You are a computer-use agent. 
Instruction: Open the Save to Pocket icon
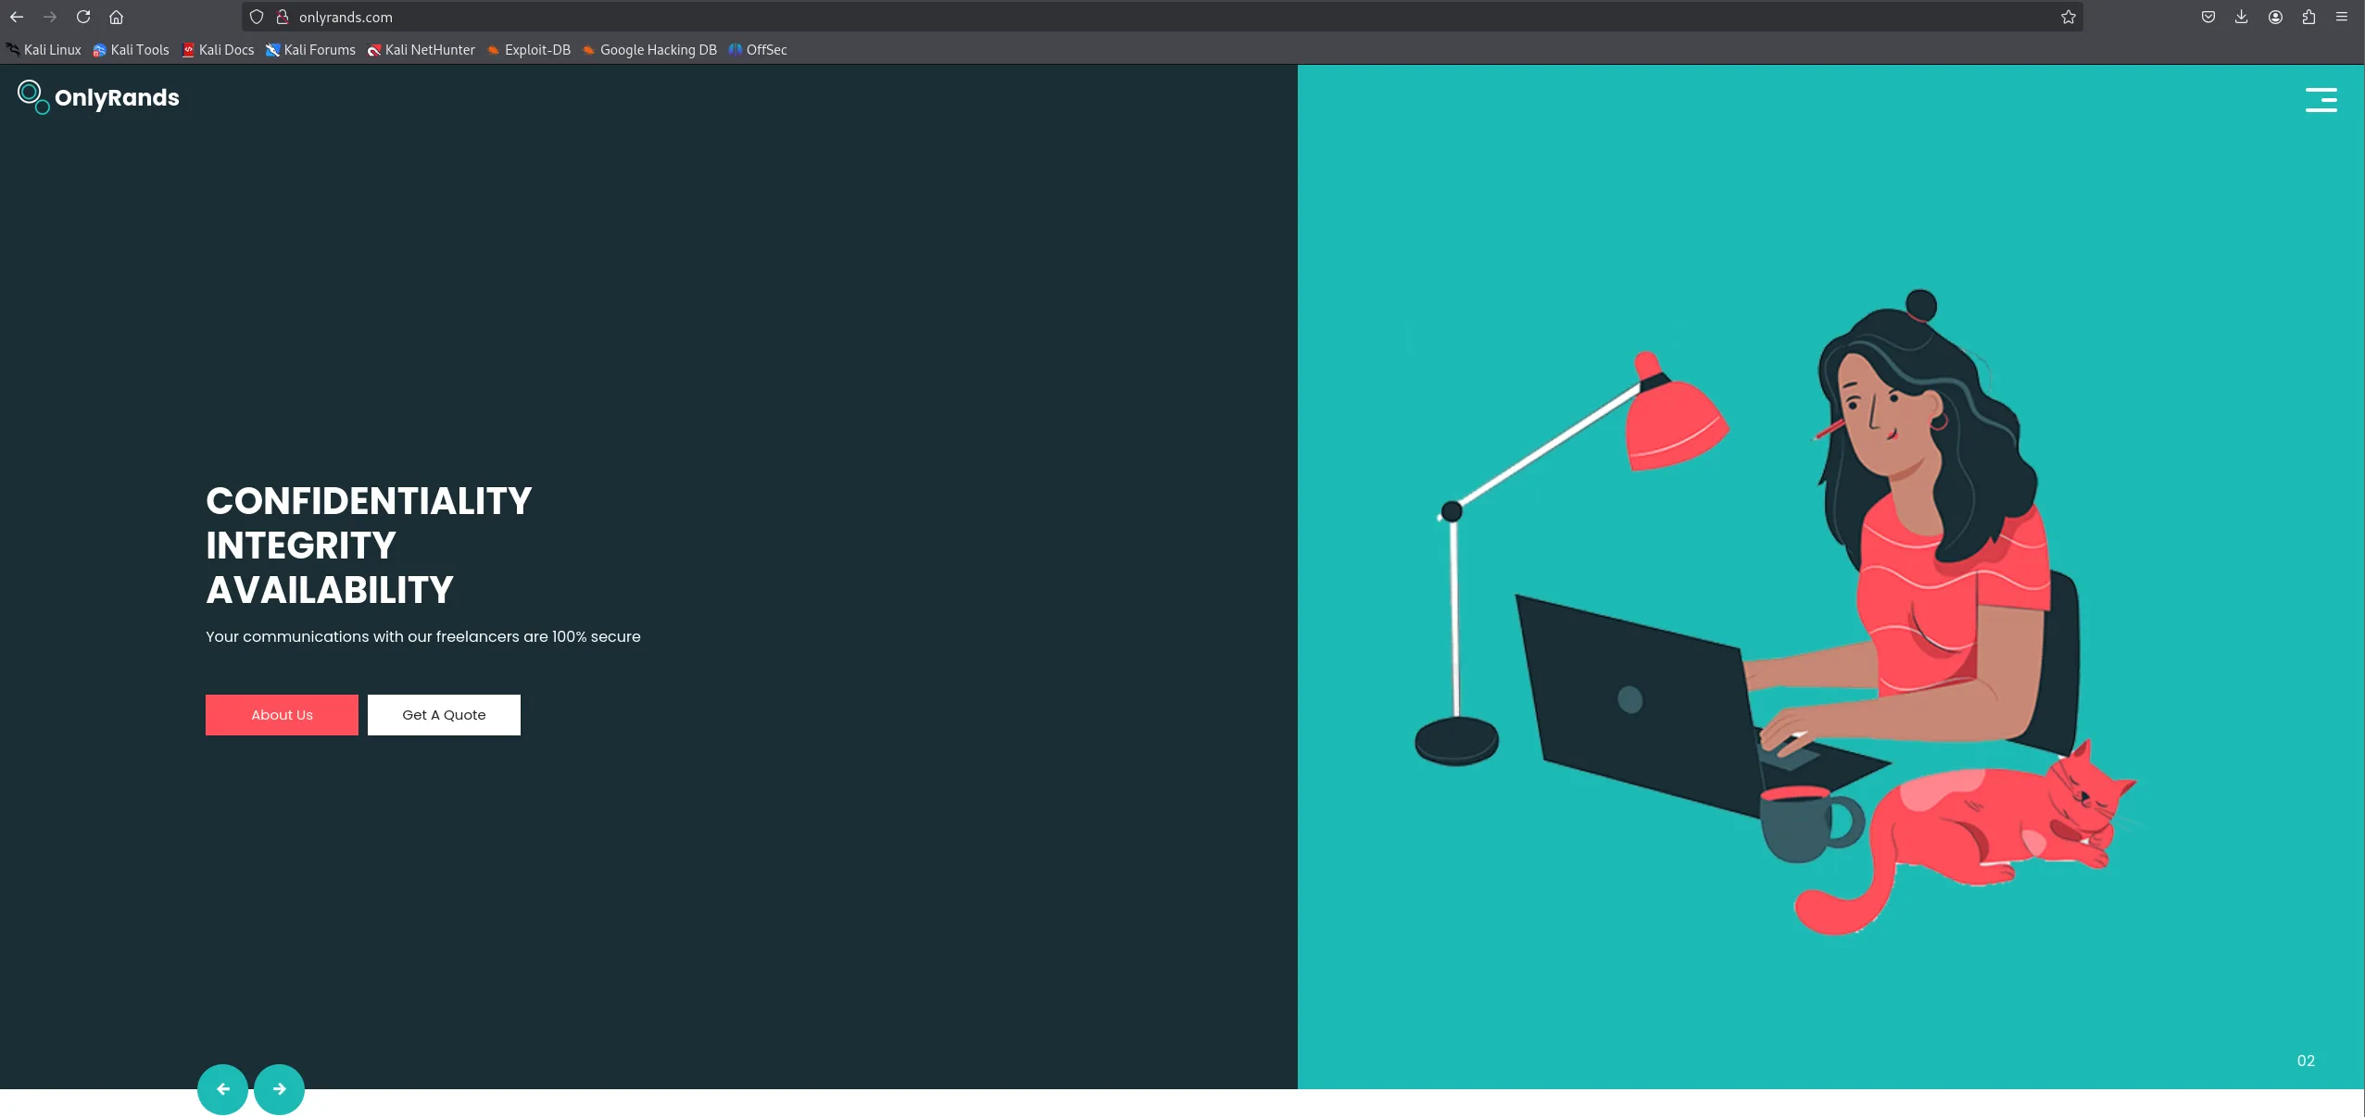coord(2208,17)
